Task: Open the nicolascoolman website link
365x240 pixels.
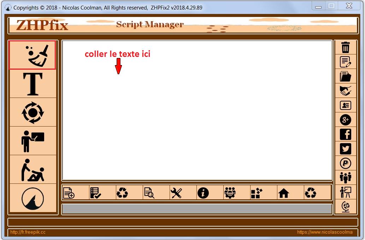Action: (325, 232)
